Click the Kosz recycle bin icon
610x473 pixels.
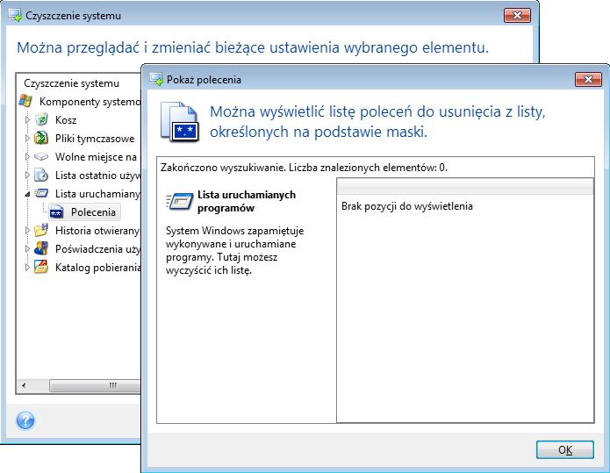coord(41,119)
